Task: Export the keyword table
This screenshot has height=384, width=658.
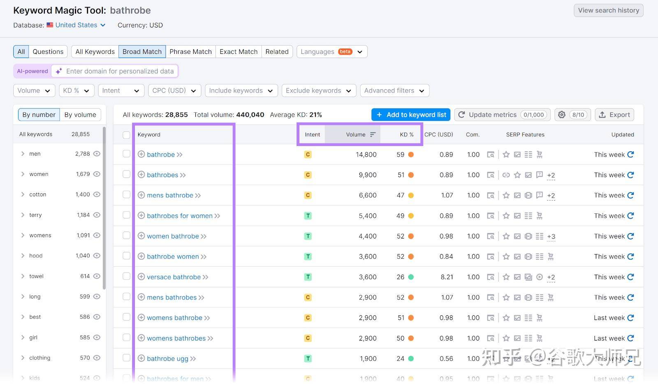Action: pos(614,115)
